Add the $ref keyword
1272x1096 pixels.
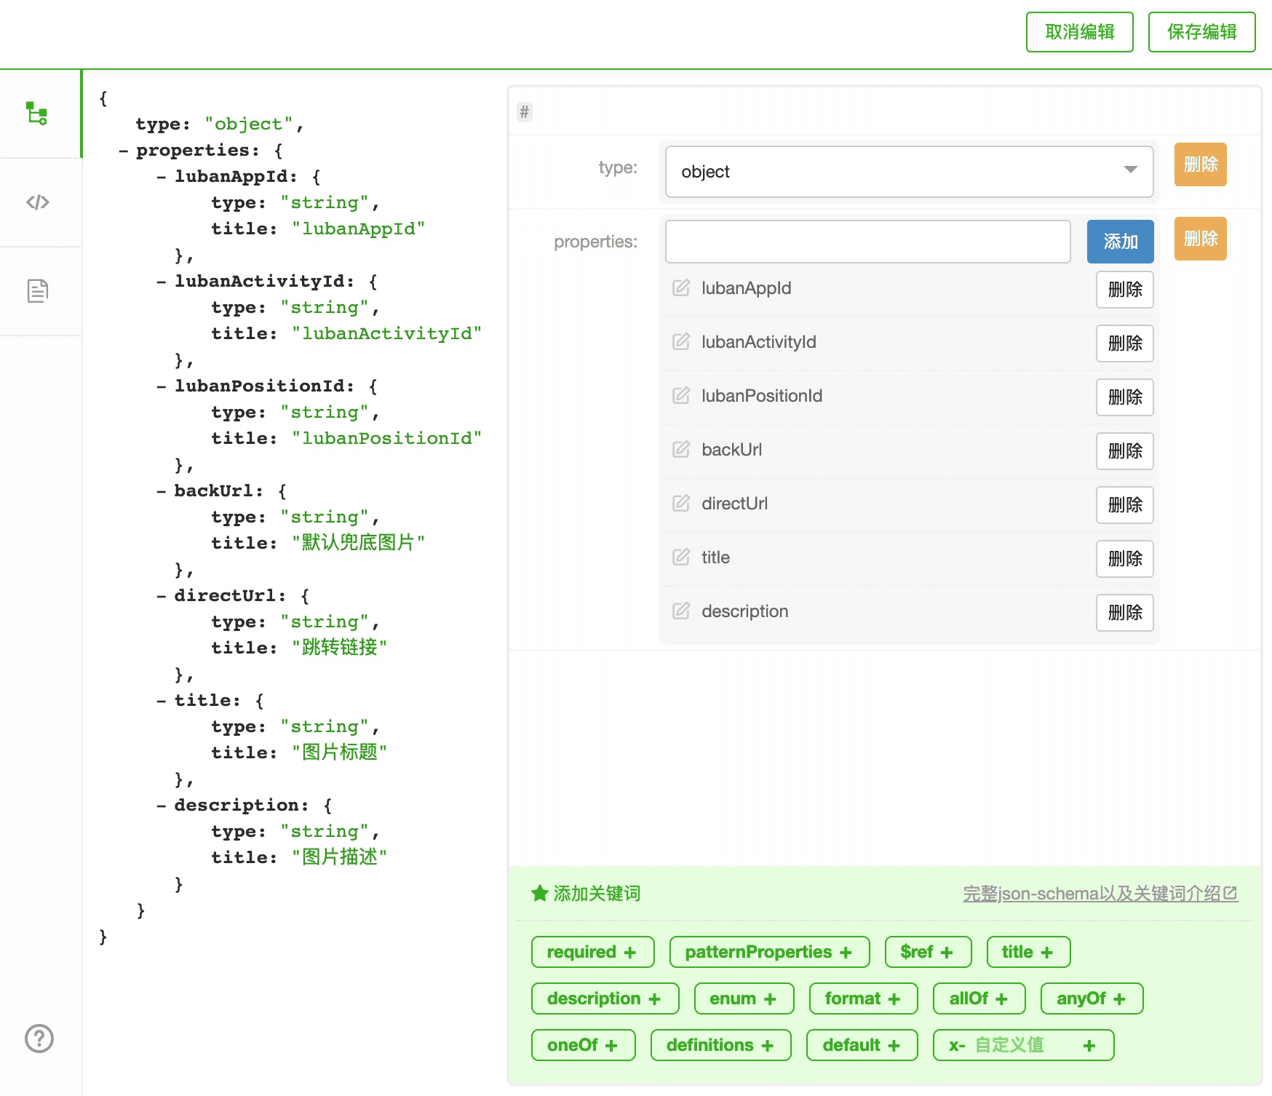(x=929, y=952)
